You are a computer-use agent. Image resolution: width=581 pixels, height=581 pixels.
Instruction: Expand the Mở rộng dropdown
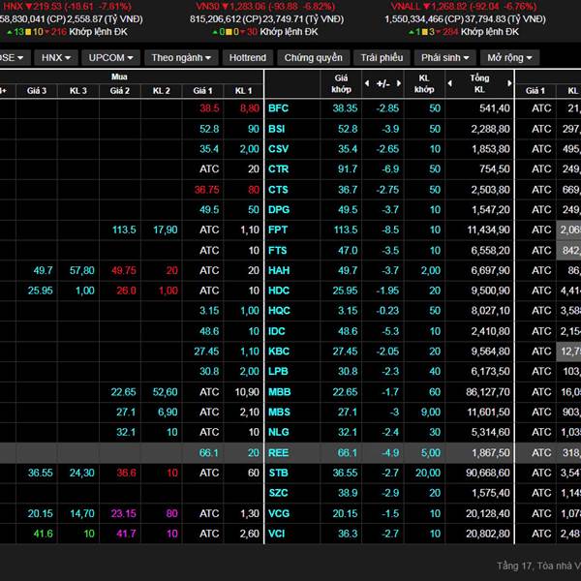click(509, 58)
